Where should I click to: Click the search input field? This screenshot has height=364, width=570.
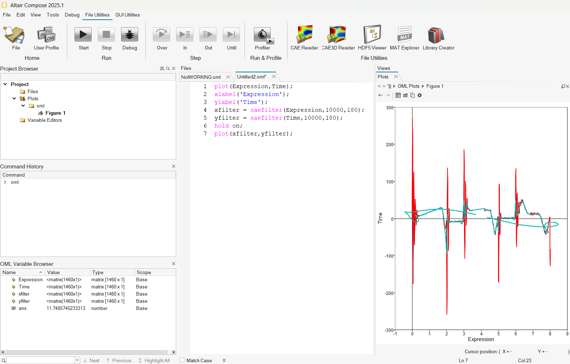click(40, 360)
